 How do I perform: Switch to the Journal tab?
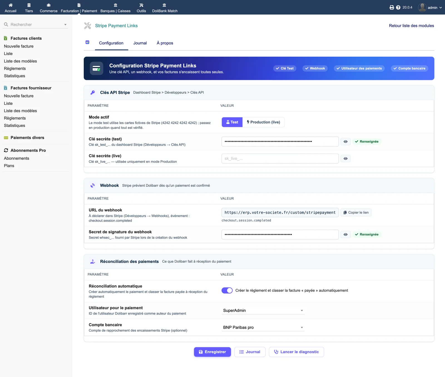[x=140, y=43]
